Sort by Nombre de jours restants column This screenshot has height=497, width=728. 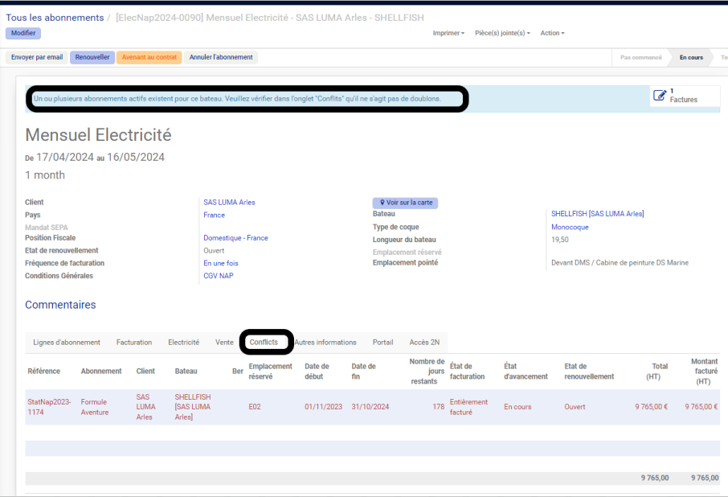click(427, 371)
